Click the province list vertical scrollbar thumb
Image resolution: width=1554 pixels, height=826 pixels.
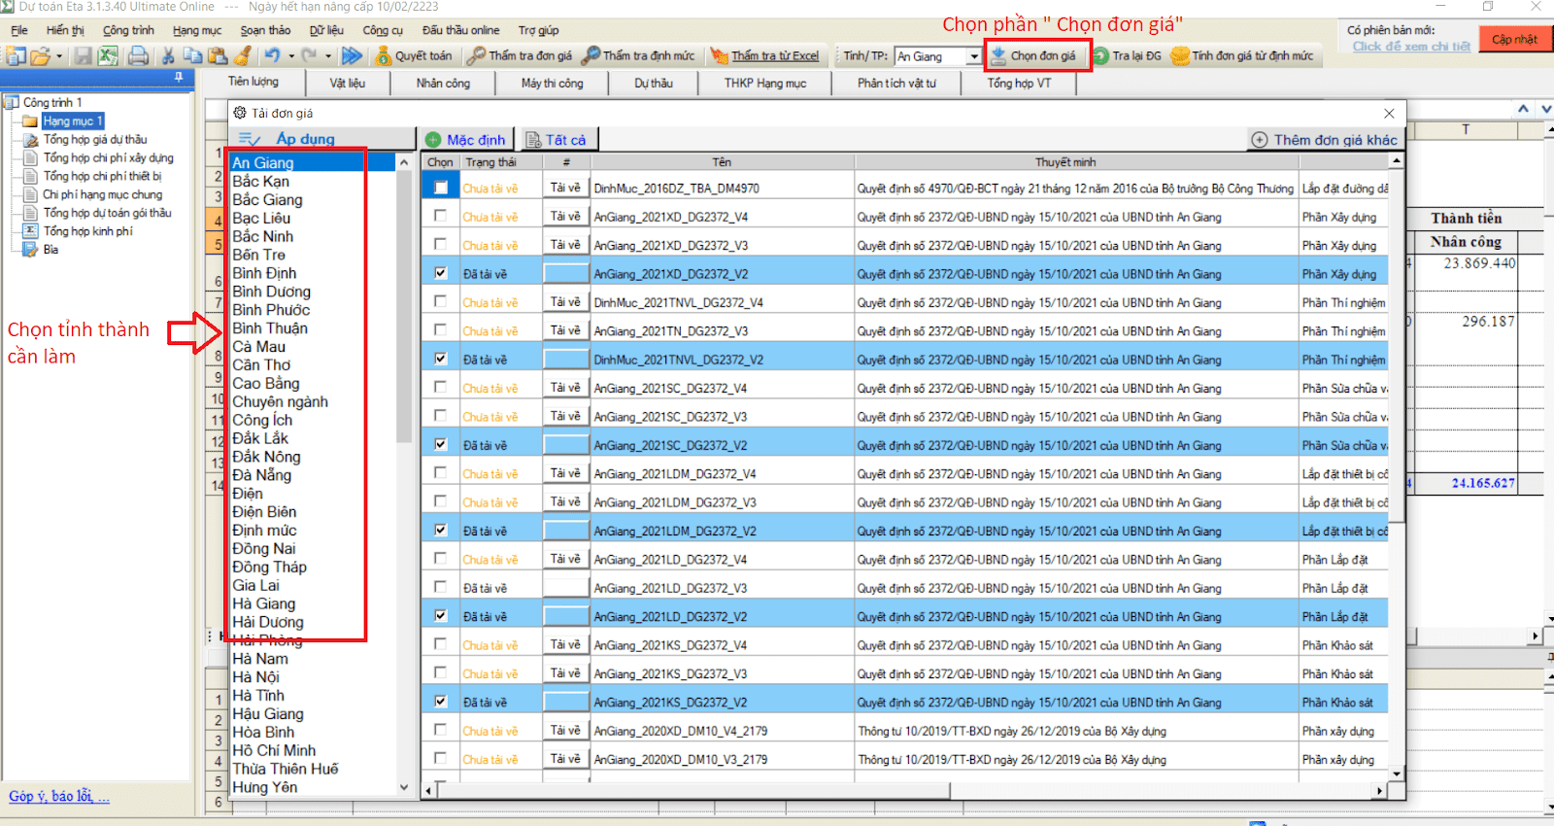tap(404, 306)
